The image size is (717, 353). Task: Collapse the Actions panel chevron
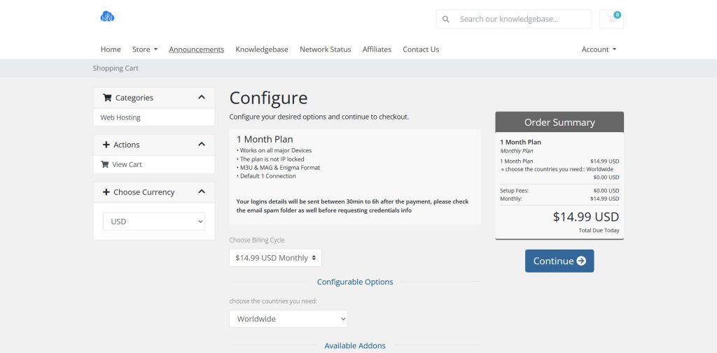point(202,145)
